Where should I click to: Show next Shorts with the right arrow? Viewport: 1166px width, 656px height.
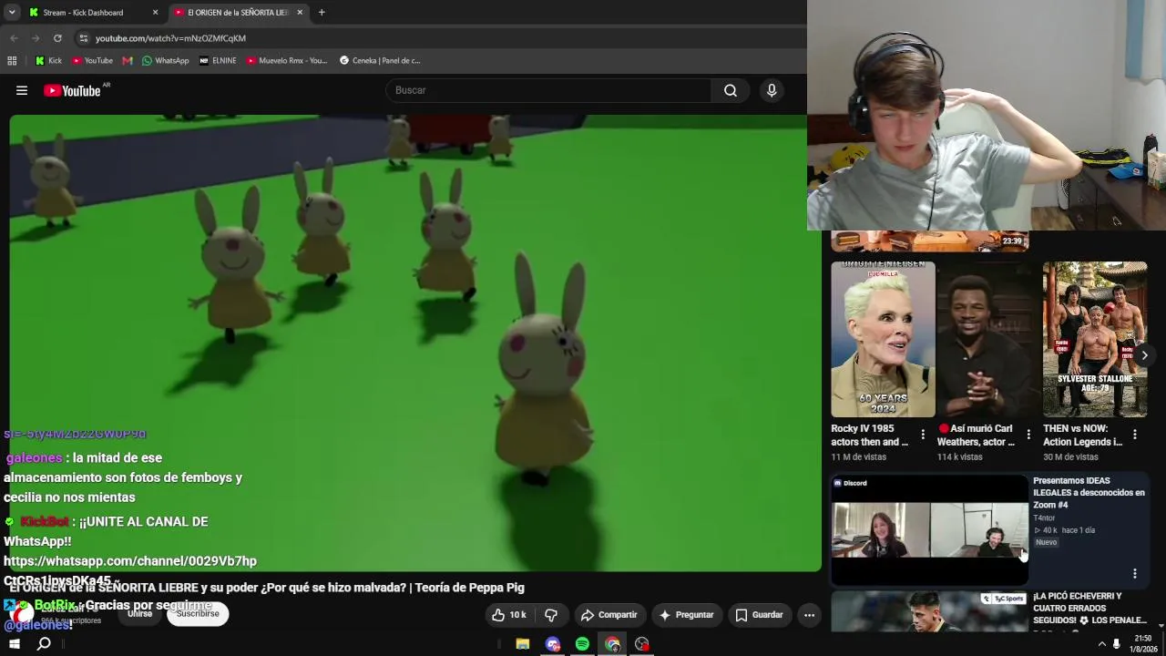pyautogui.click(x=1145, y=355)
